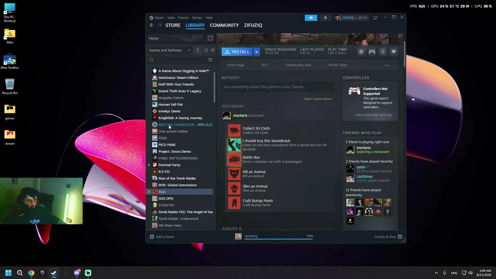Click the sort ascending arrow in library
The height and width of the screenshot is (279, 496).
[x=198, y=50]
